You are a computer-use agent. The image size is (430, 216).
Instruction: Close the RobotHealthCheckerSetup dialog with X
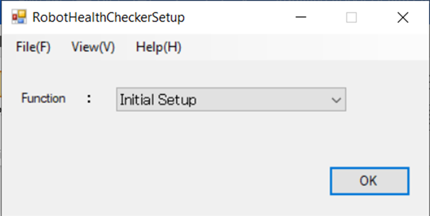pyautogui.click(x=403, y=18)
